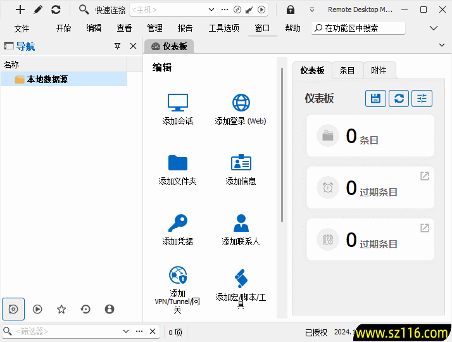The width and height of the screenshot is (452, 342).
Task: Click 添加登录 (Web) globe icon
Action: [x=241, y=103]
